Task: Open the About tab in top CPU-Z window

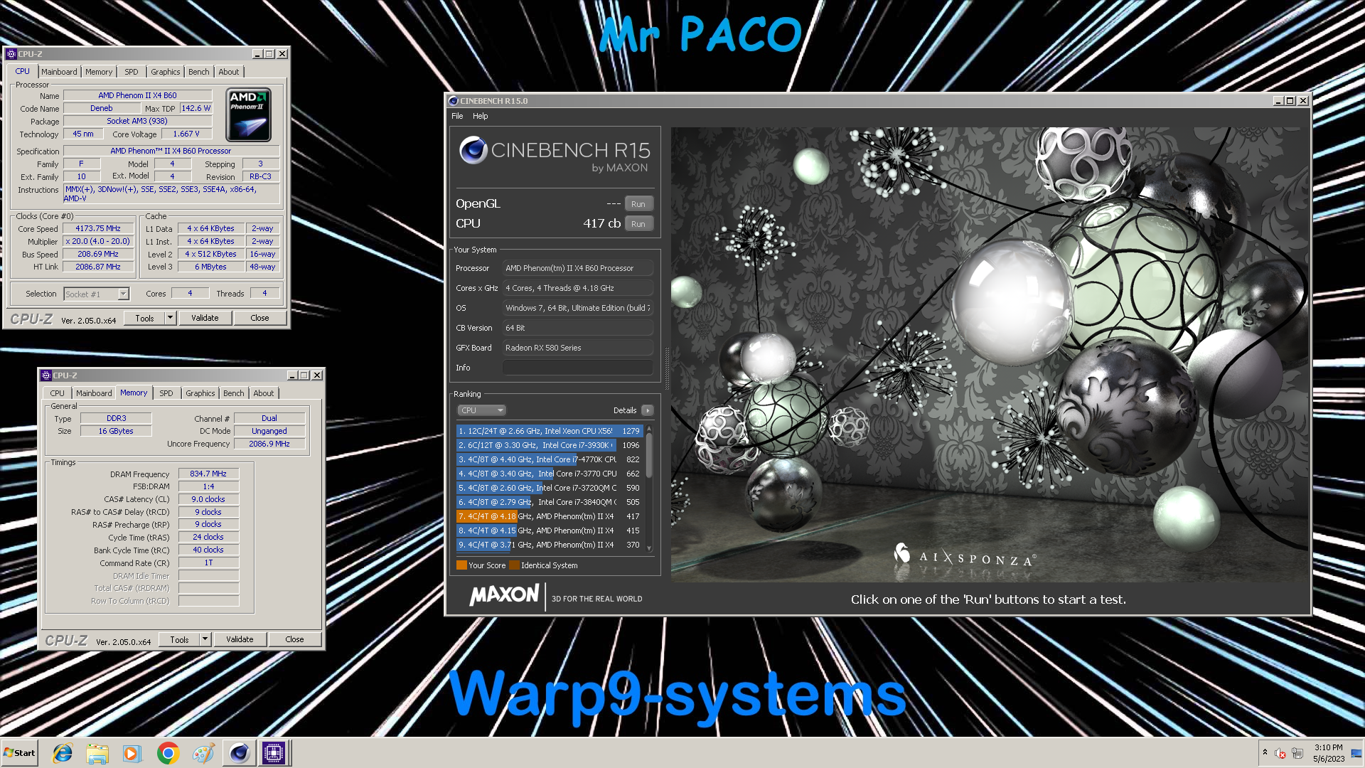Action: 229,72
